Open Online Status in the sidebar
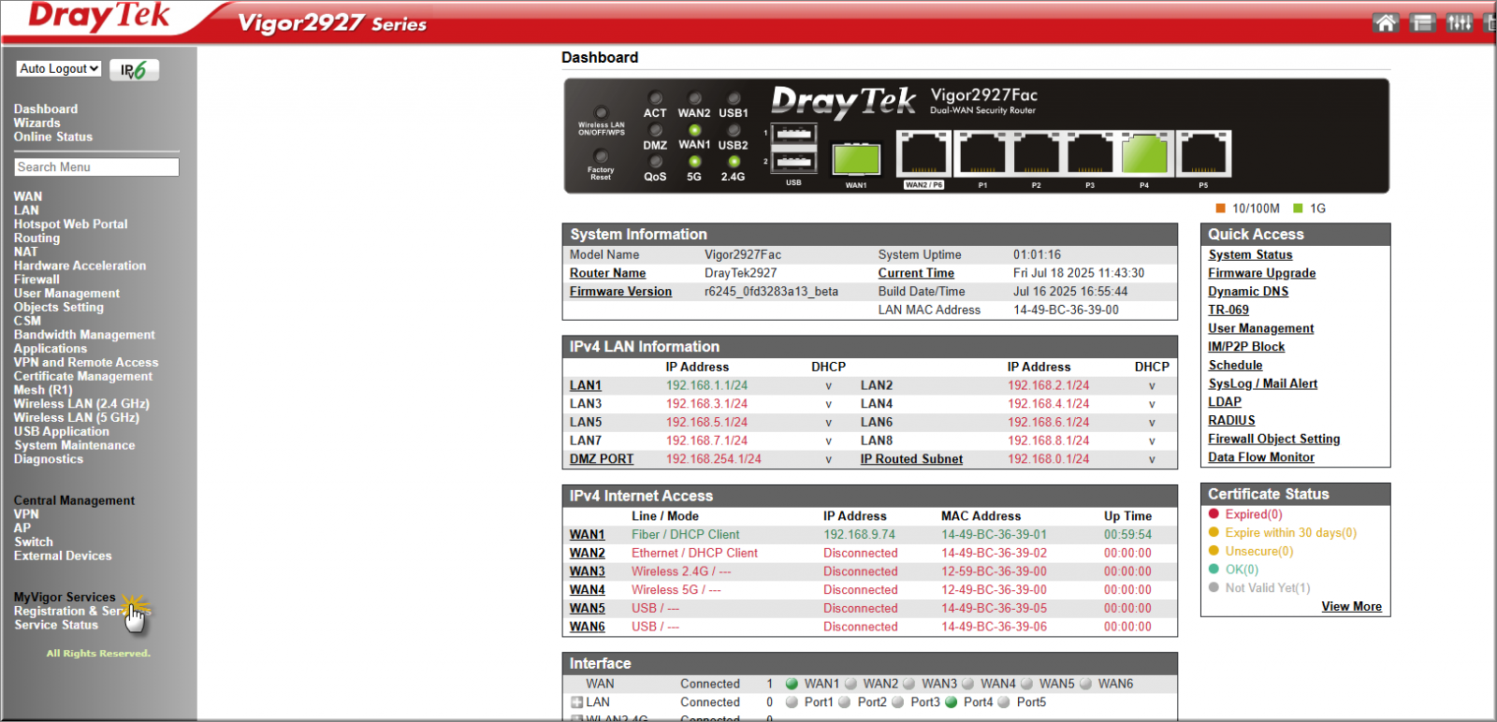Viewport: 1497px width, 722px height. coord(53,137)
